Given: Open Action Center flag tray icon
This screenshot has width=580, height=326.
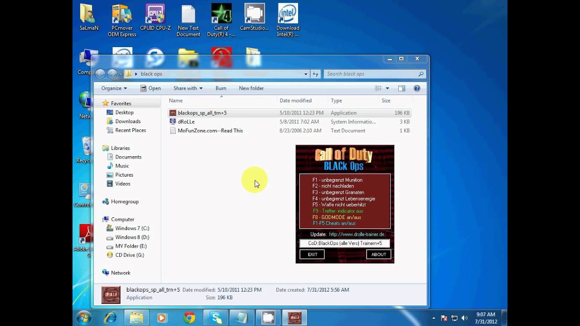Looking at the screenshot, I should tap(445, 318).
